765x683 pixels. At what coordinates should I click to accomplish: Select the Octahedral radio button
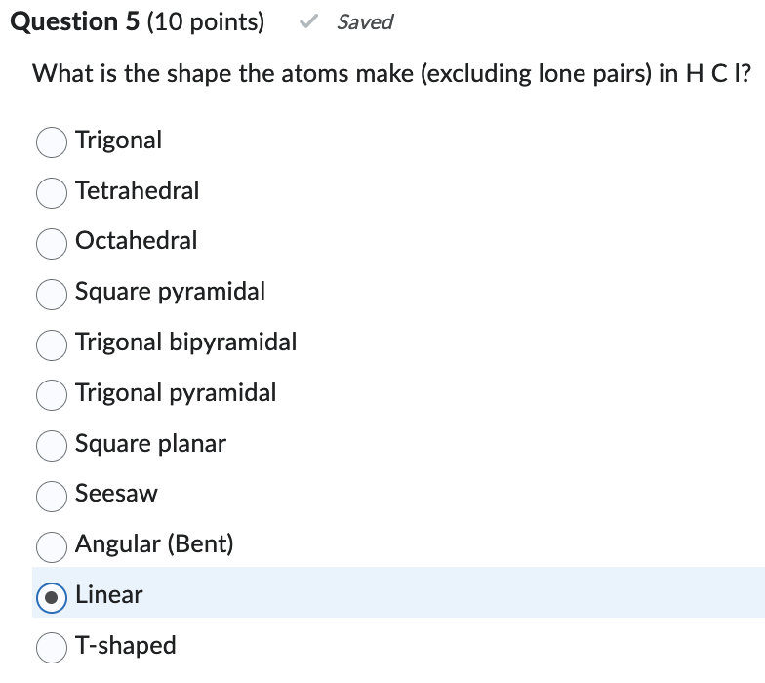[x=52, y=243]
